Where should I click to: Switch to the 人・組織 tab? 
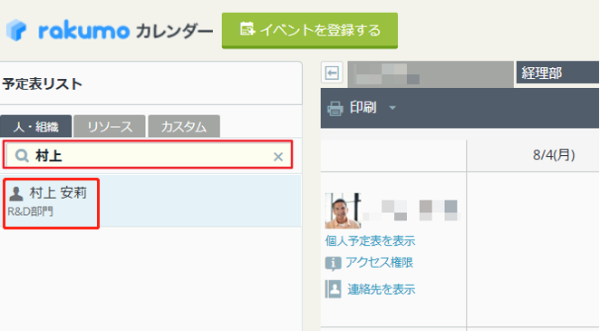coord(35,126)
